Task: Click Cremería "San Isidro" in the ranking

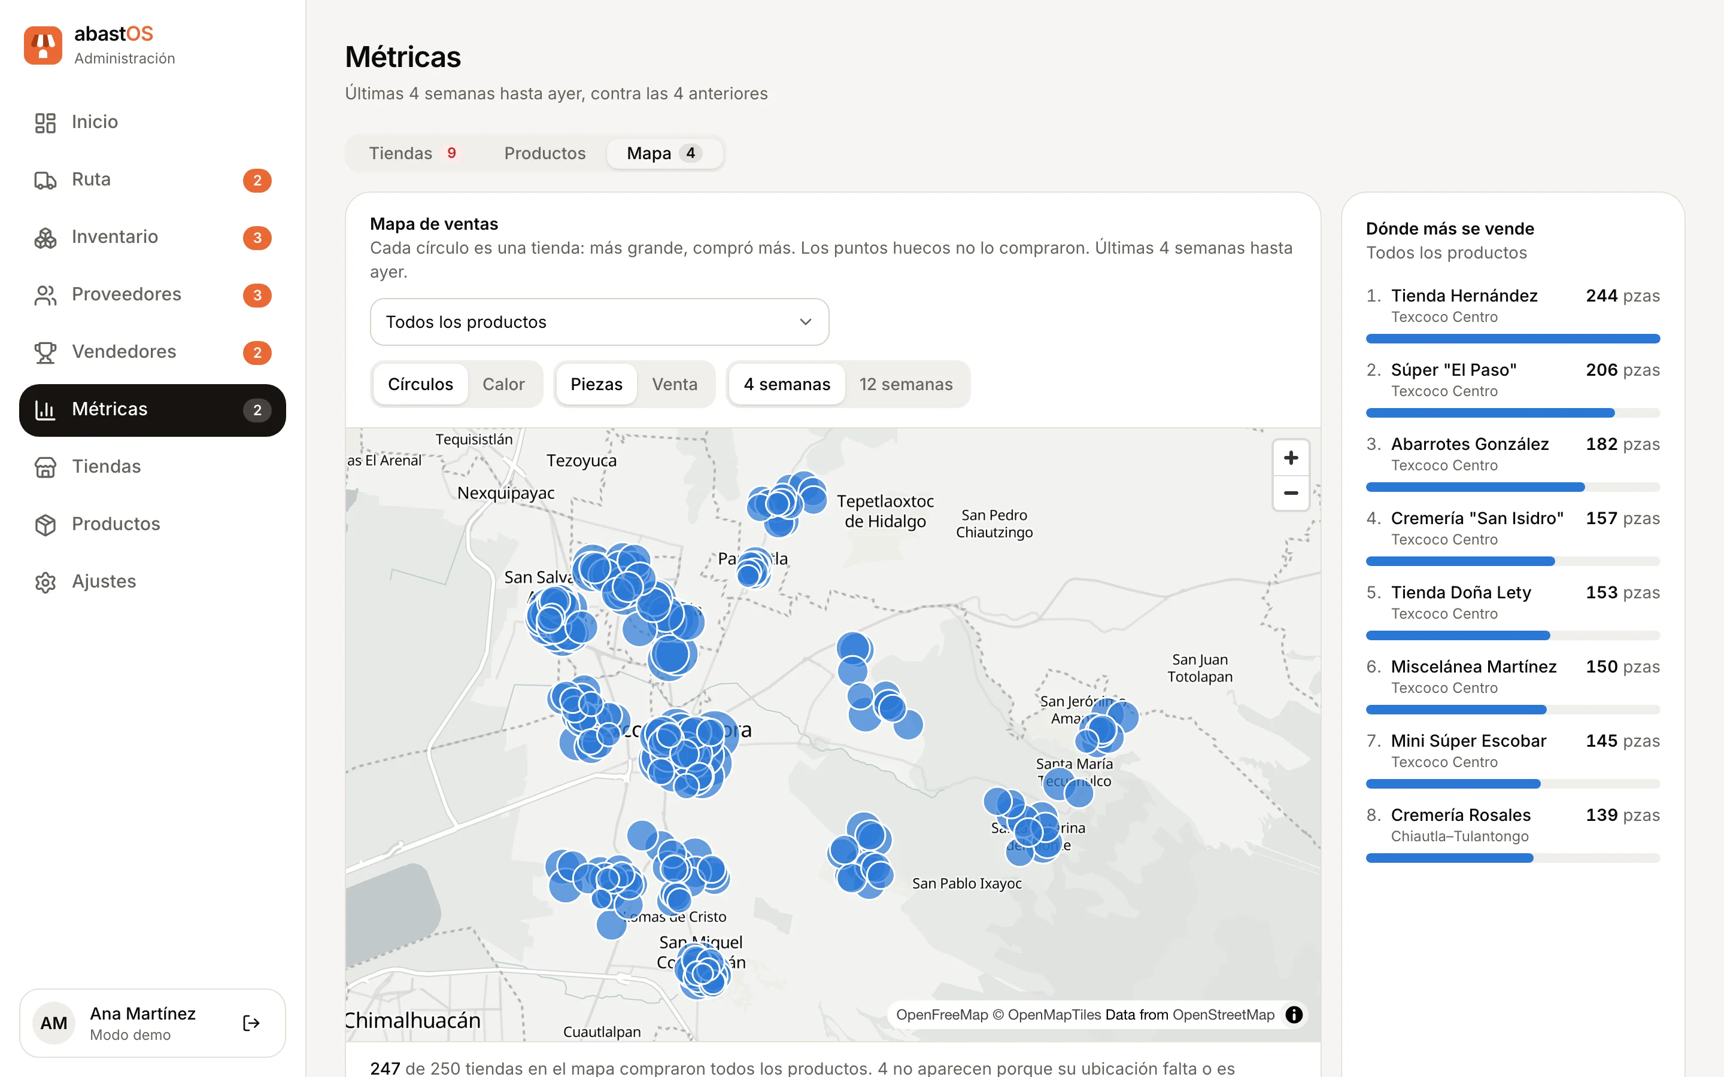Action: tap(1513, 538)
